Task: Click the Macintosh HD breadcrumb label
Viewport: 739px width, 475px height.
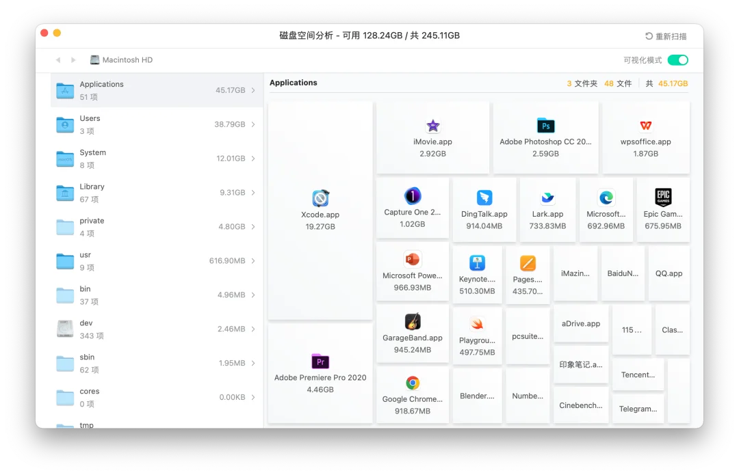Action: [x=127, y=59]
